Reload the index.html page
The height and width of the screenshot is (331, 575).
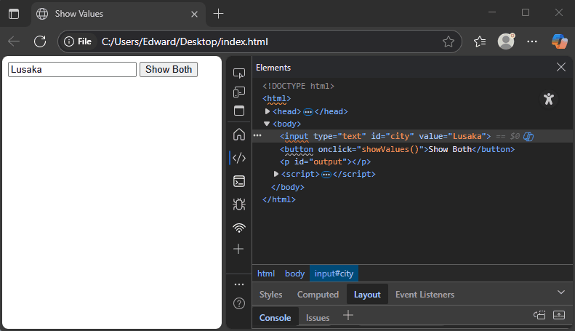click(40, 41)
